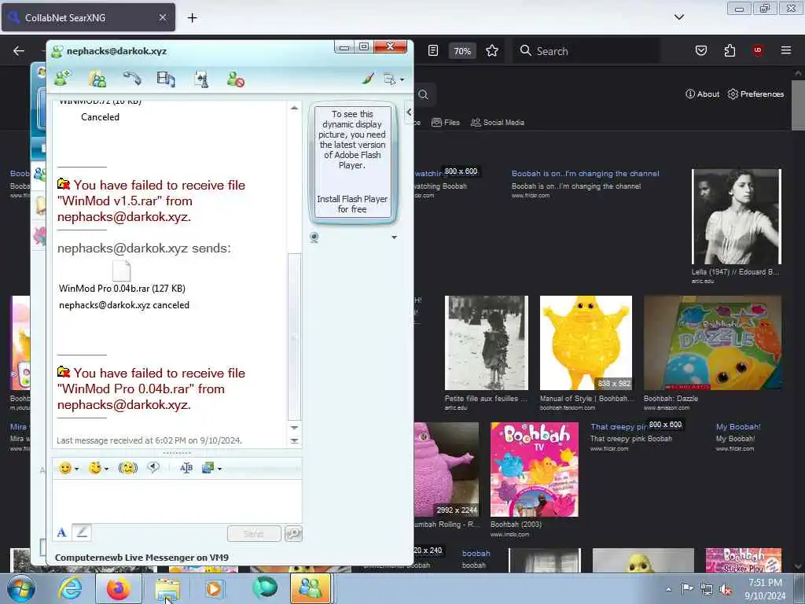Open the Boohbah (2003) poster thumbnail
Viewport: 805px width, 604px height.
pyautogui.click(x=535, y=470)
